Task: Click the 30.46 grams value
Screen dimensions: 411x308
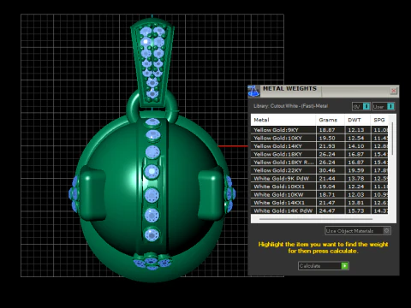Action: tap(327, 170)
